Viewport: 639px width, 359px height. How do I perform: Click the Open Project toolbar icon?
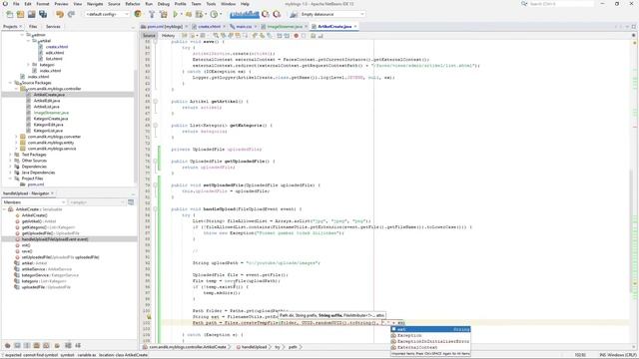[31, 14]
